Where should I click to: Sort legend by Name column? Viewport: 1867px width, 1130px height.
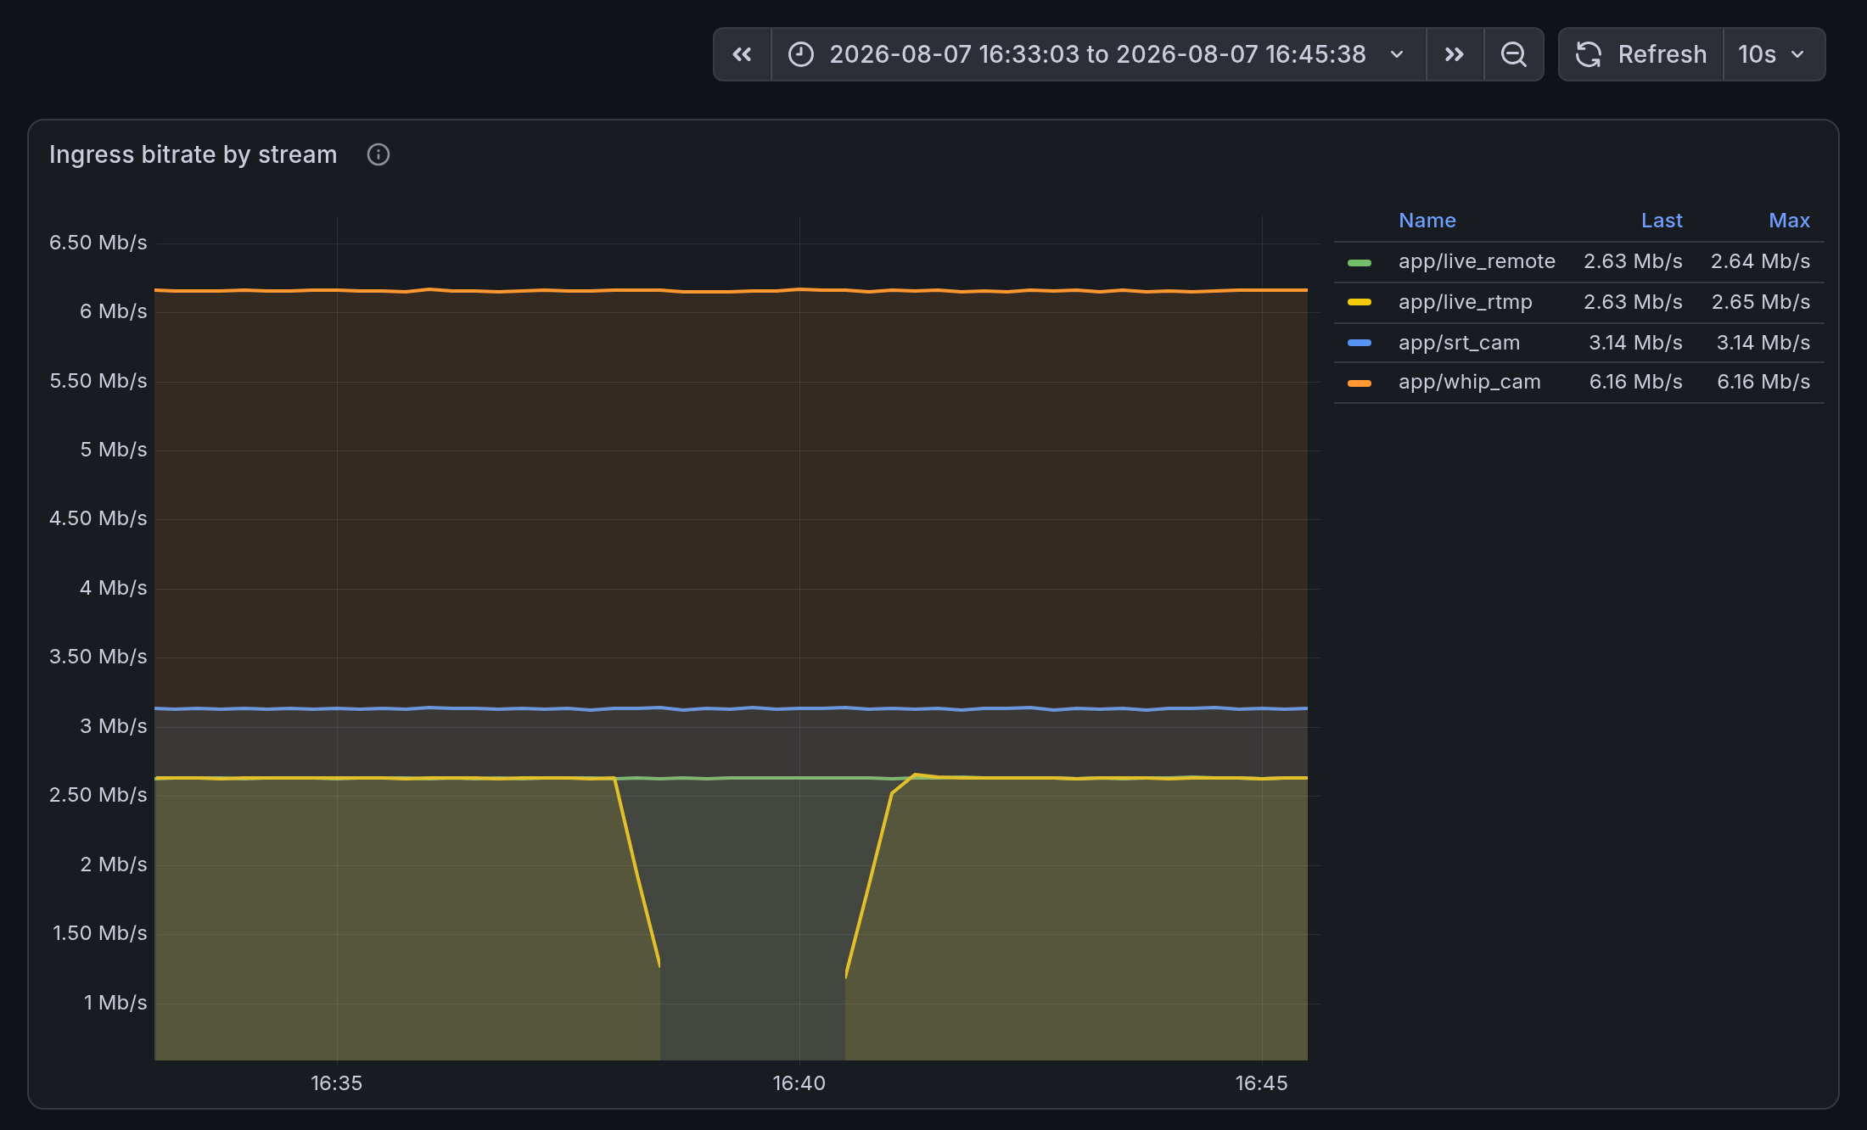(1427, 221)
